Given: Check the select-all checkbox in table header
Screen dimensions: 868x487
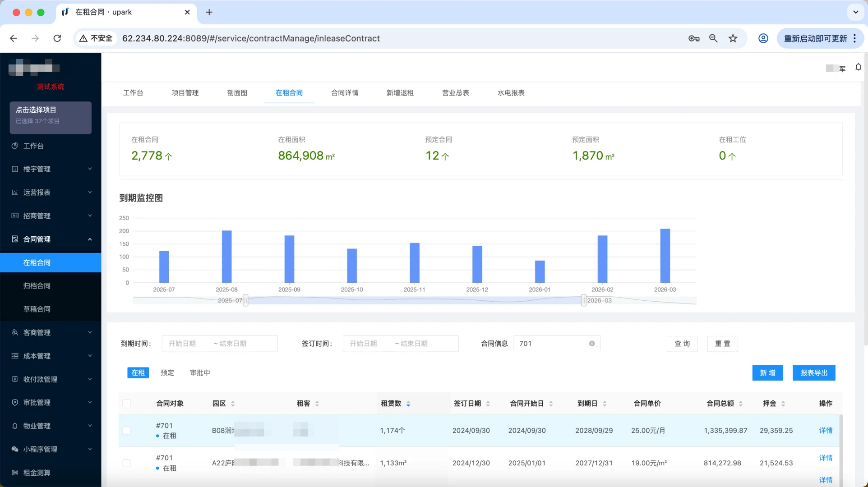Looking at the screenshot, I should tap(127, 403).
